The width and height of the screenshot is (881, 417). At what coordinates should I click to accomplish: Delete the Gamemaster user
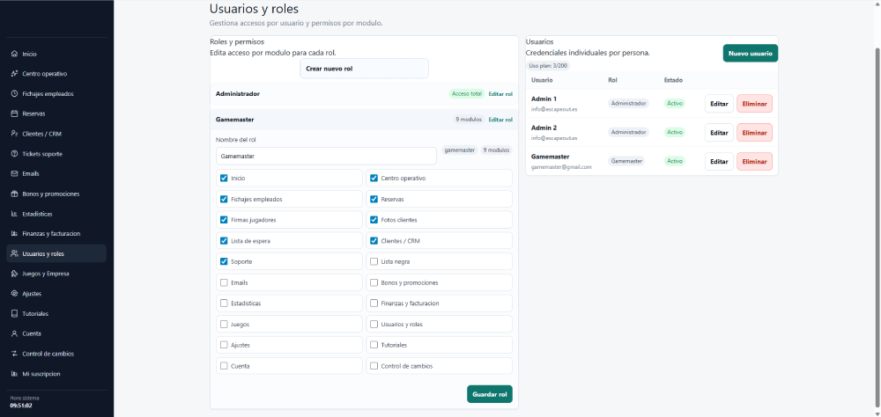pyautogui.click(x=755, y=162)
